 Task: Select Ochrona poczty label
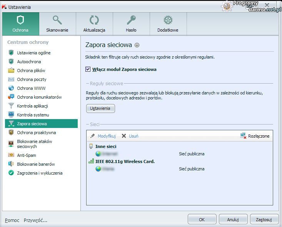(x=32, y=79)
